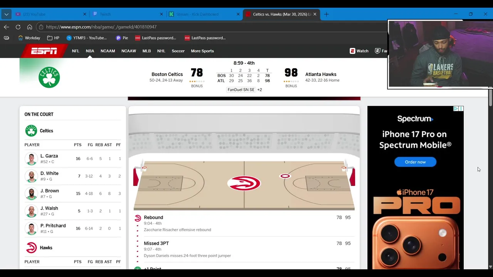The image size is (493, 277).
Task: Open the Workday bookmark
Action: [x=29, y=38]
